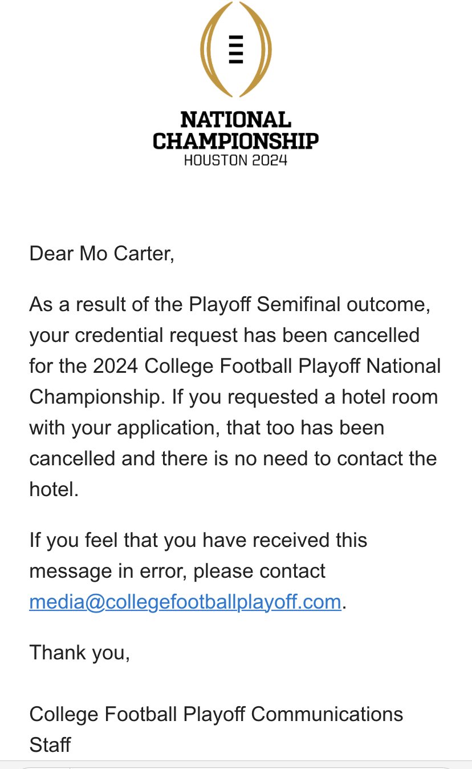Viewport: 472px width, 769px height.
Task: Click the "College Football Playoff Communications" signature
Action: pyautogui.click(x=216, y=714)
